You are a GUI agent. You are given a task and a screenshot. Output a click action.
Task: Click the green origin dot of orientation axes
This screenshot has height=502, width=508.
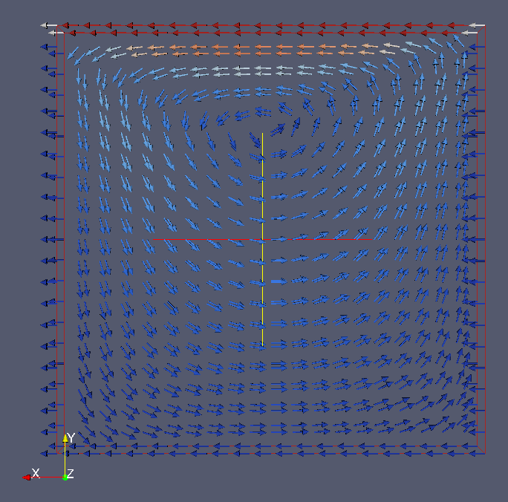pos(65,477)
